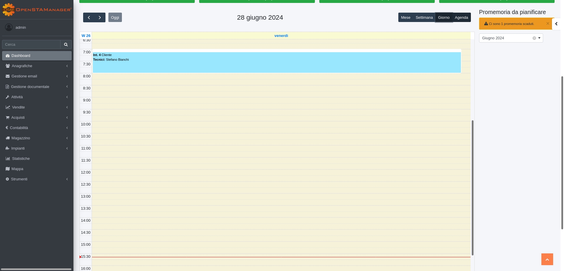Switch calendar to Settimana view

tap(424, 18)
